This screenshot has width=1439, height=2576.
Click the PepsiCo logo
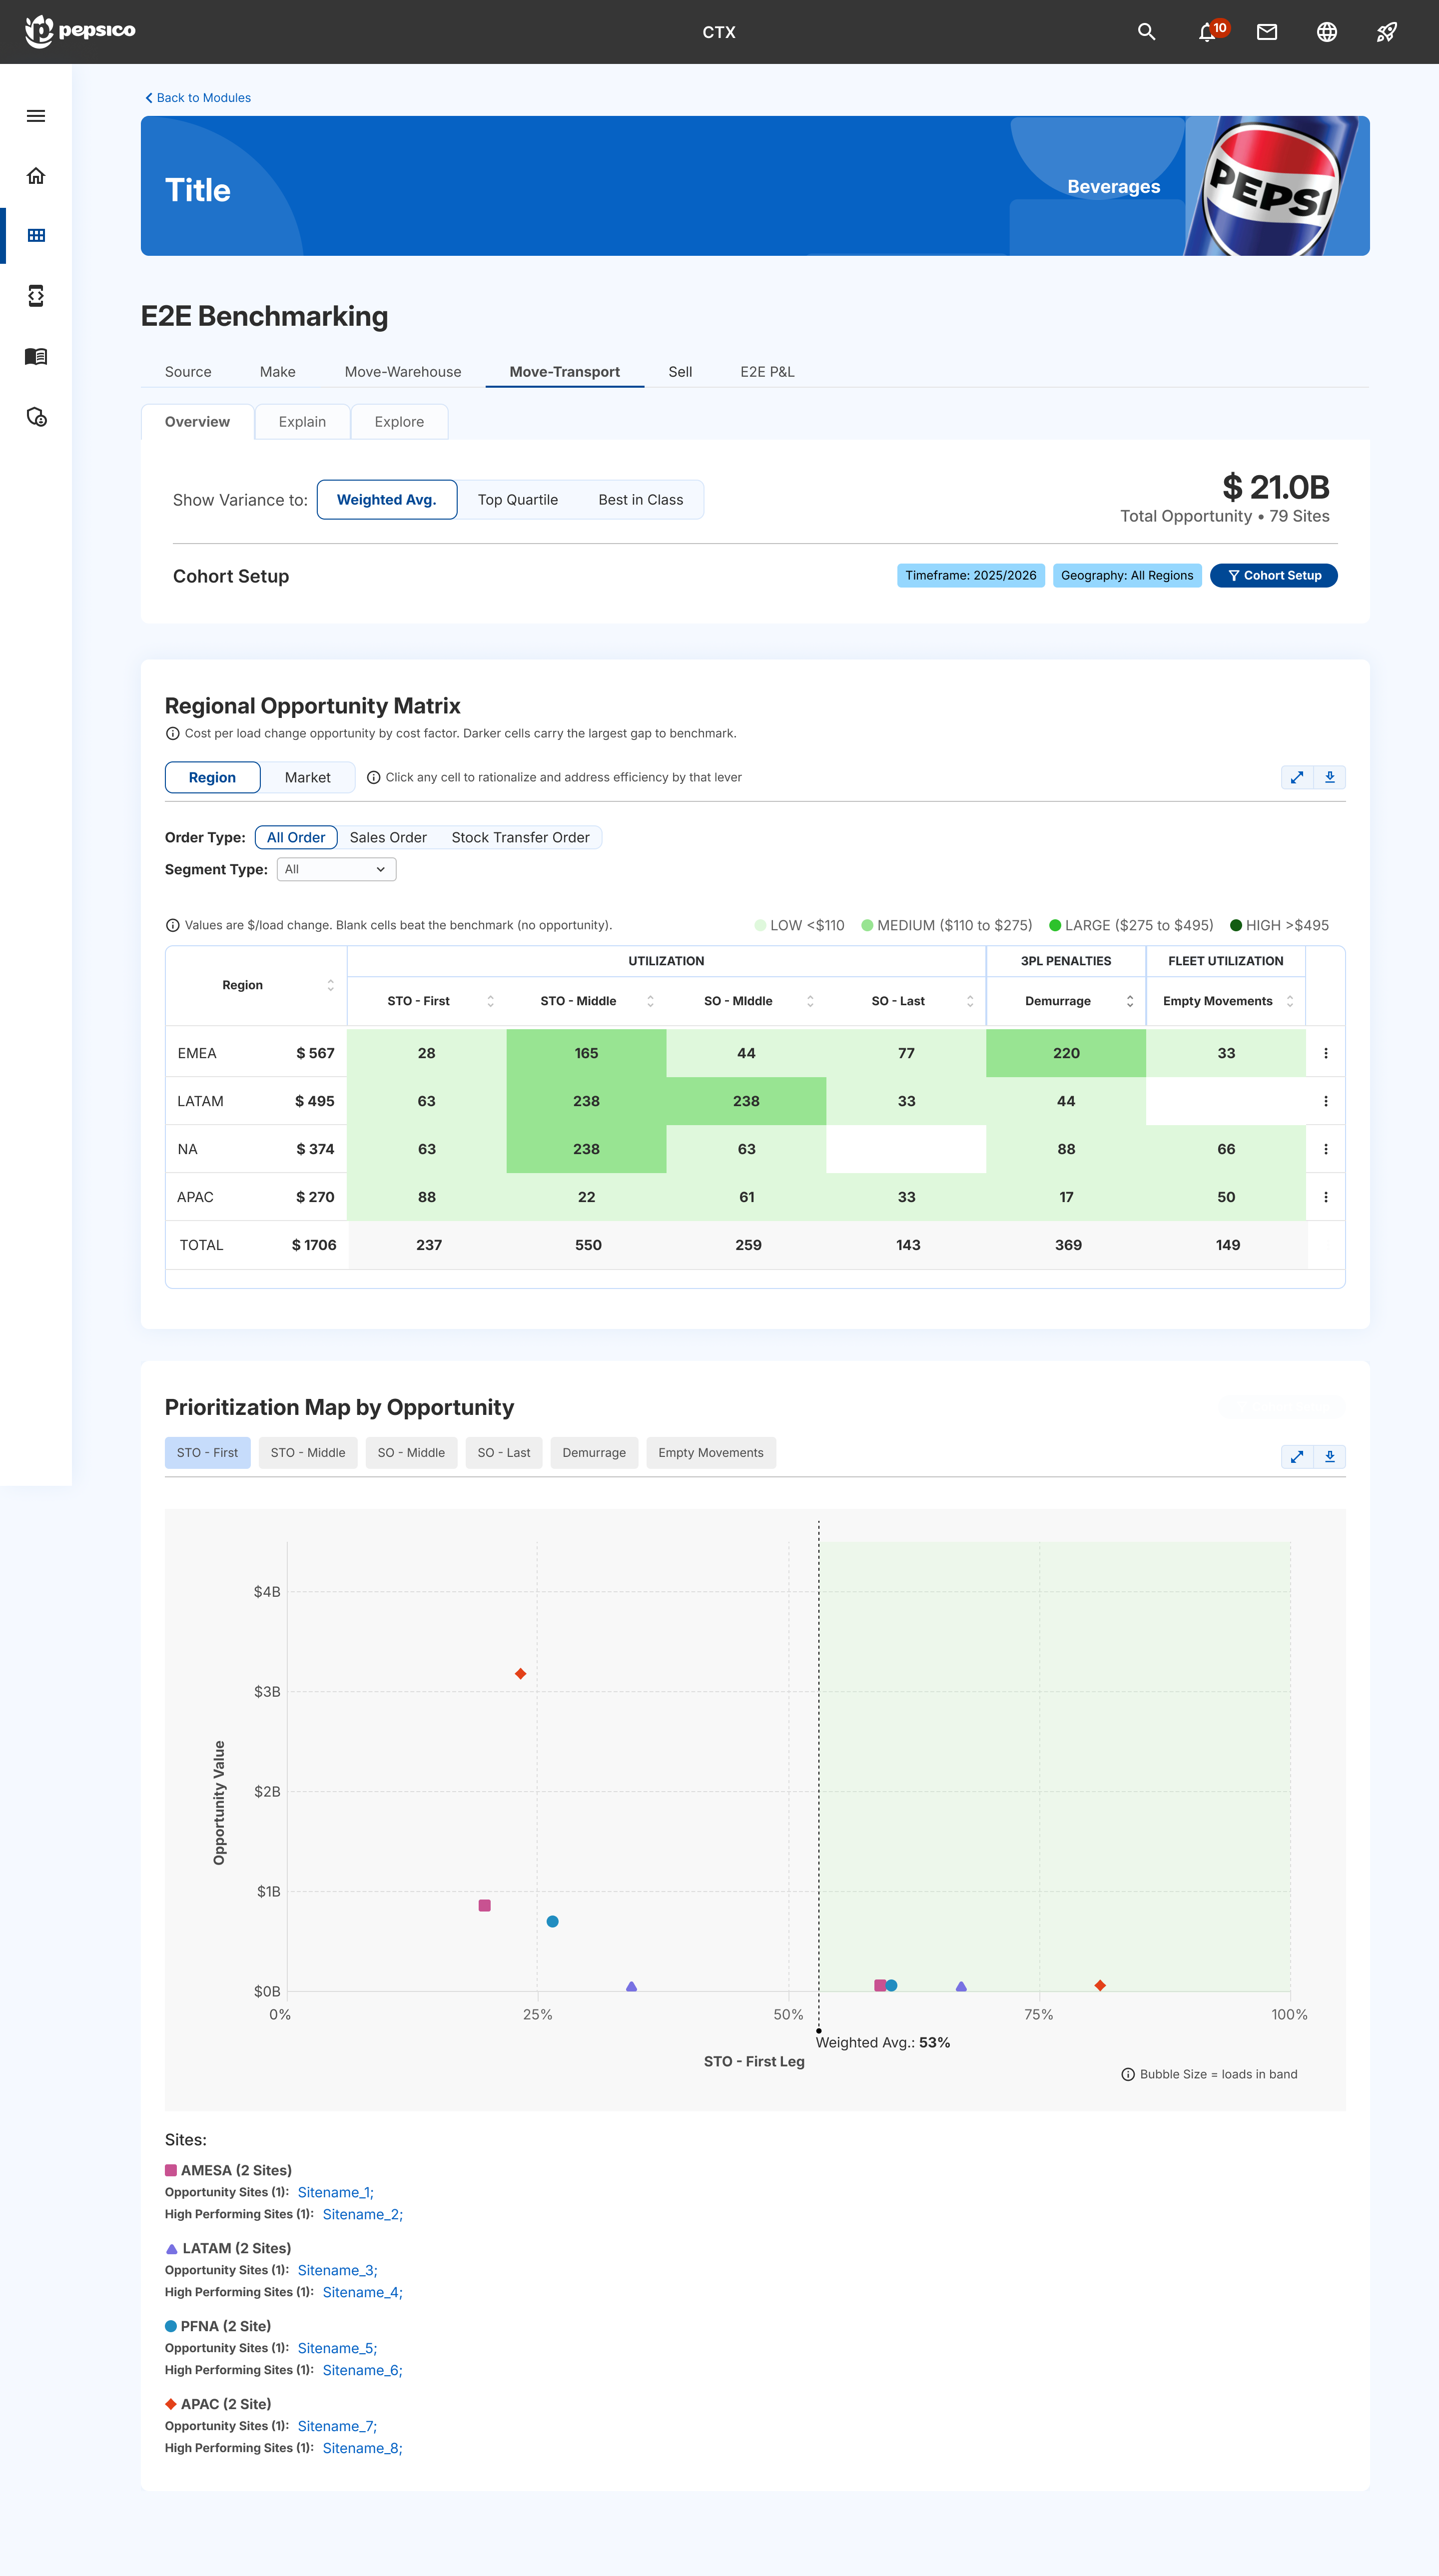tap(80, 31)
